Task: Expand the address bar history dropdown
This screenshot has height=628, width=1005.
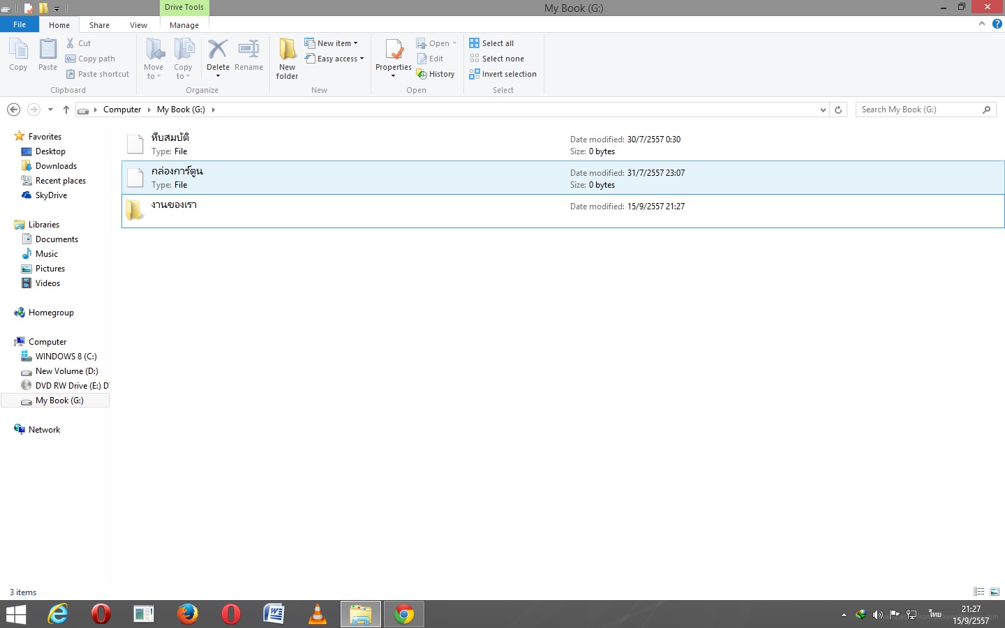Action: [824, 110]
